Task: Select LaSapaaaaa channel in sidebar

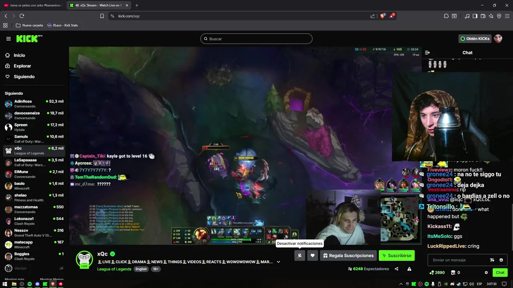Action: coord(34,162)
